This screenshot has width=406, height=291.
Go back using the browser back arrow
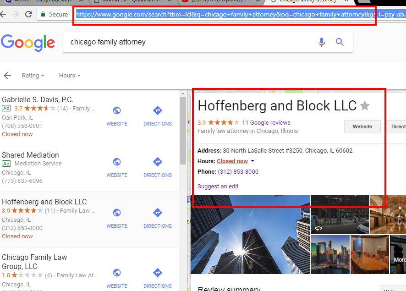[3, 14]
